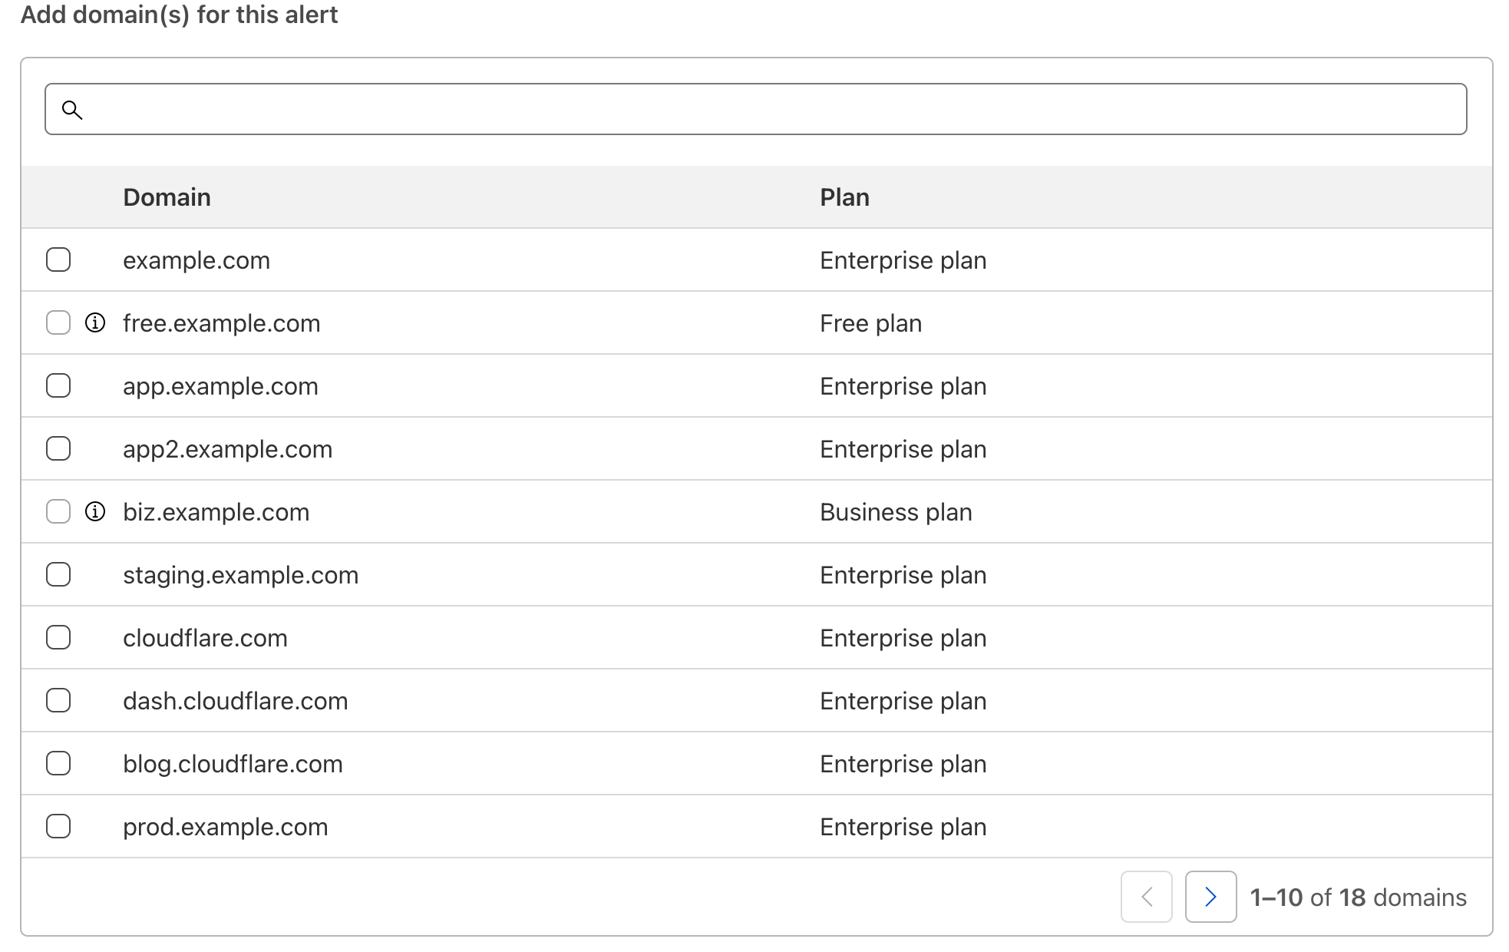1509x952 pixels.
Task: Click the biz.example.com domain name
Action: (x=216, y=512)
